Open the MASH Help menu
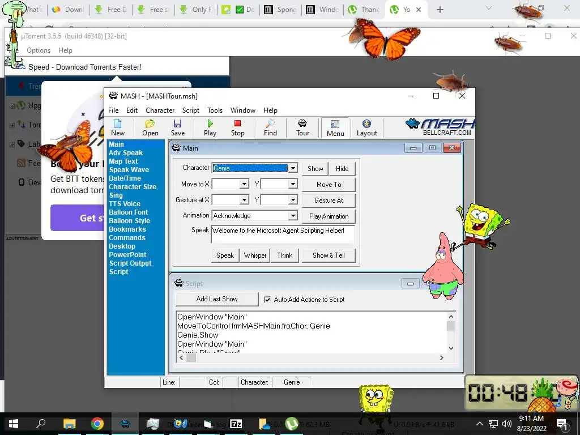 270,110
